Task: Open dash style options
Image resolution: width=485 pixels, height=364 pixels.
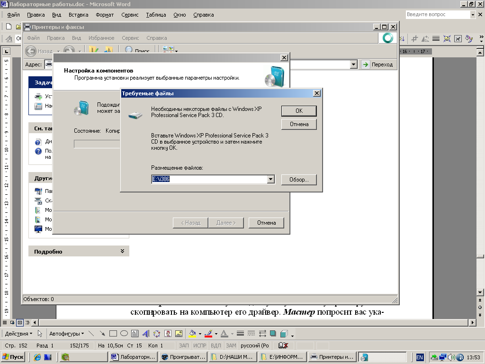Action: click(x=251, y=334)
